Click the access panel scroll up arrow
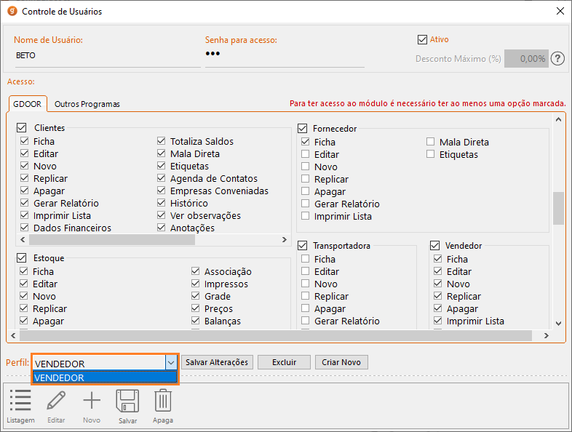 pos(558,119)
